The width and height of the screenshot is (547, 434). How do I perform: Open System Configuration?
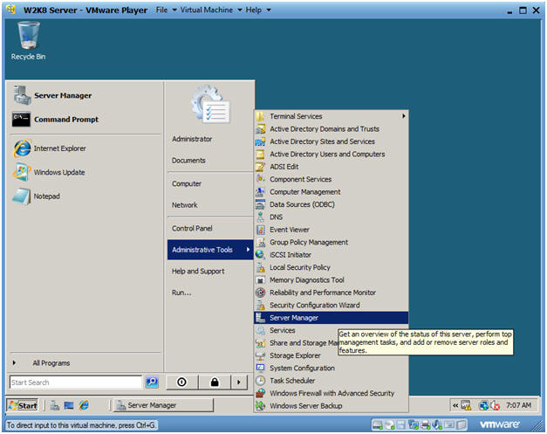[x=332, y=368]
